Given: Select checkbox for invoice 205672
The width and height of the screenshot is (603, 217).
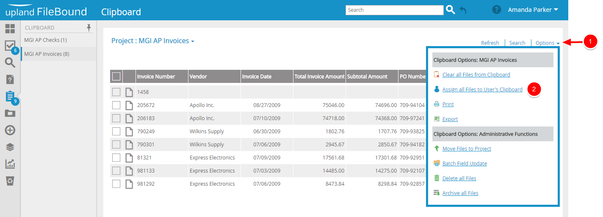Looking at the screenshot, I should [116, 105].
